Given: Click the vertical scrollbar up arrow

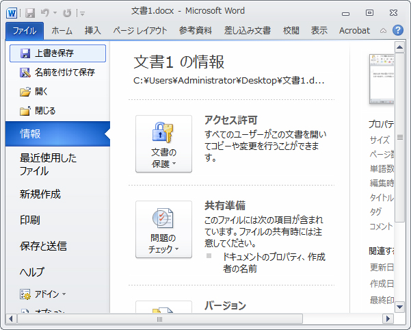Looking at the screenshot, I should (400, 47).
